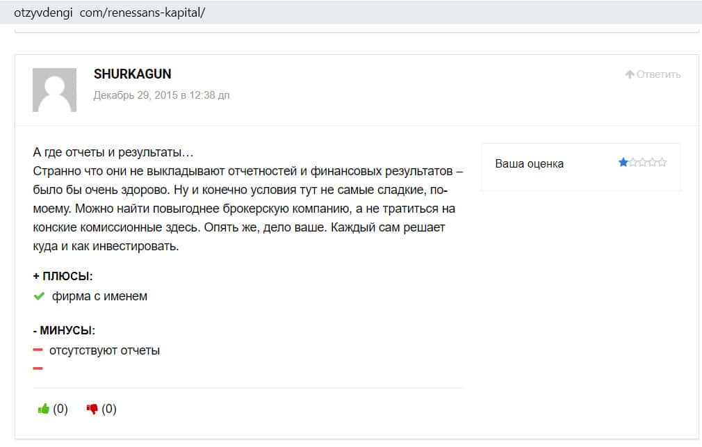Click the green thumbs-up like icon
The height and width of the screenshot is (447, 702).
[43, 409]
